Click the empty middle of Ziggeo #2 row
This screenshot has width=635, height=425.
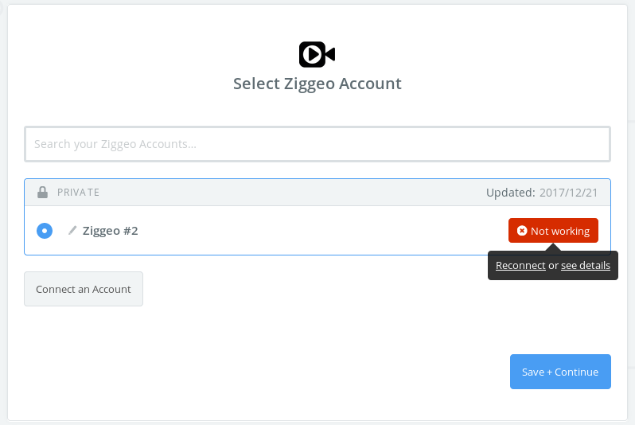(320, 231)
